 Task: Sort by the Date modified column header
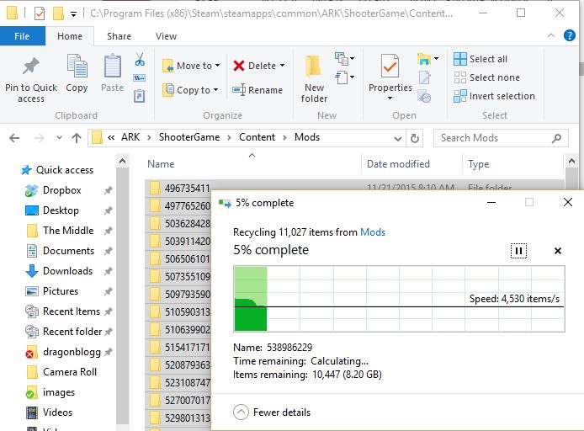point(398,164)
